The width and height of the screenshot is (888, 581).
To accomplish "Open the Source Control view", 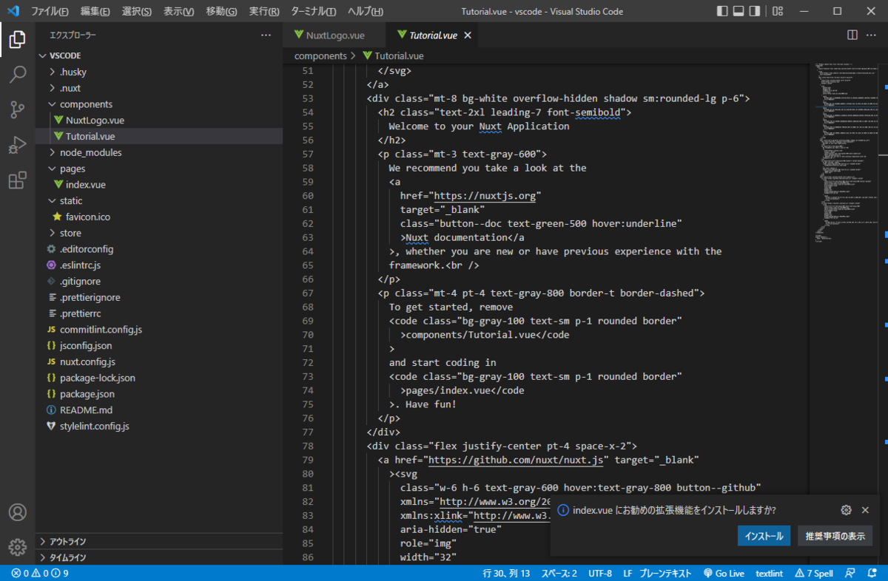I will [18, 110].
